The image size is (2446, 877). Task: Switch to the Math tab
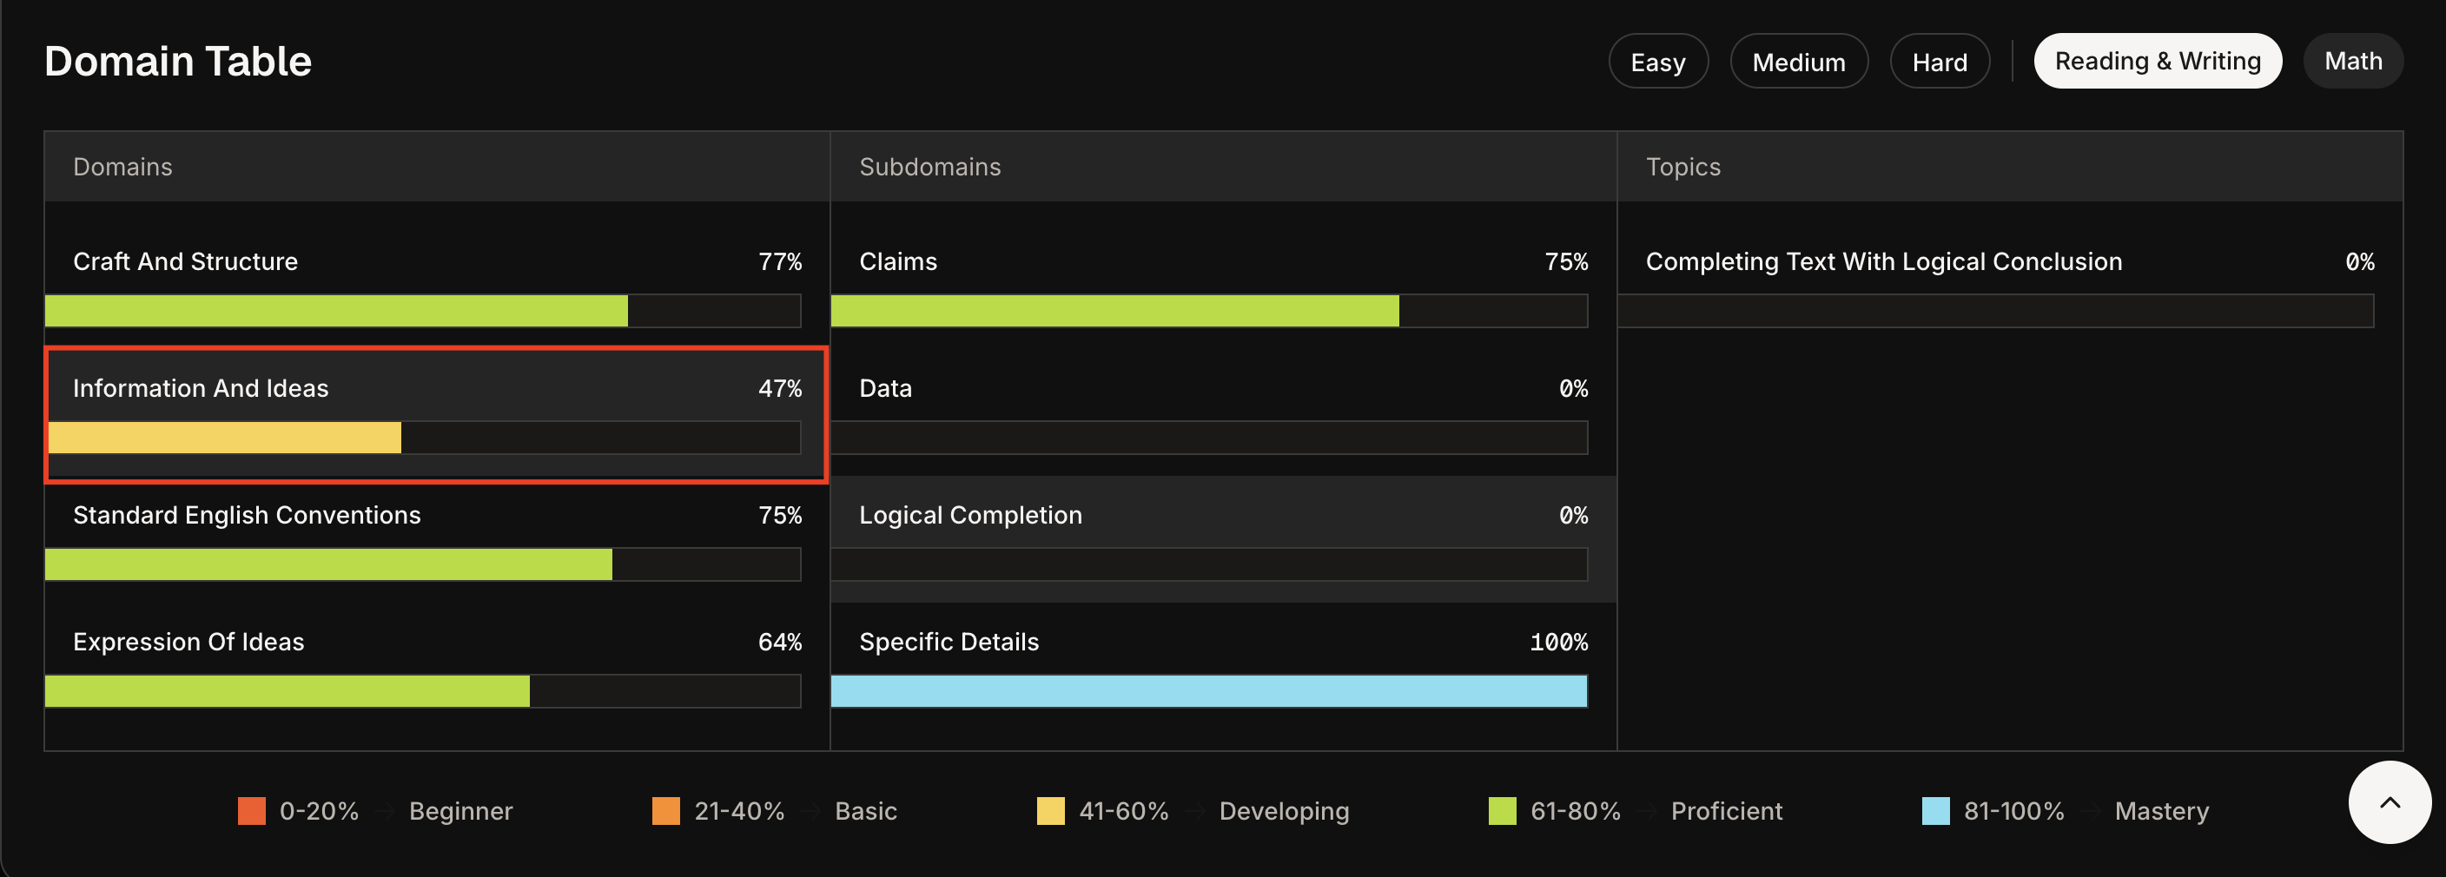coord(2353,62)
